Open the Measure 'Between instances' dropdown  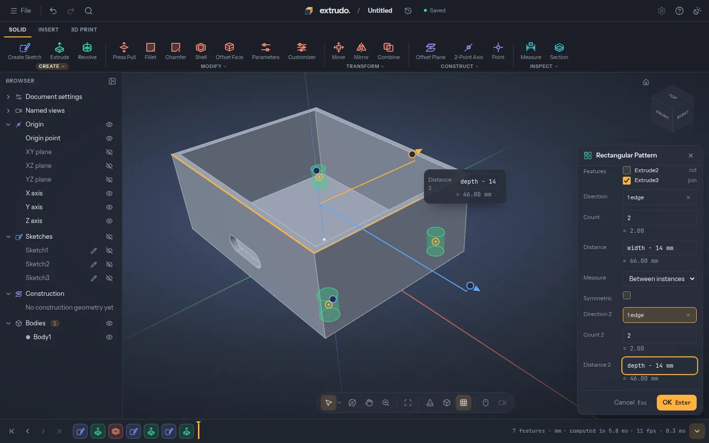click(660, 279)
